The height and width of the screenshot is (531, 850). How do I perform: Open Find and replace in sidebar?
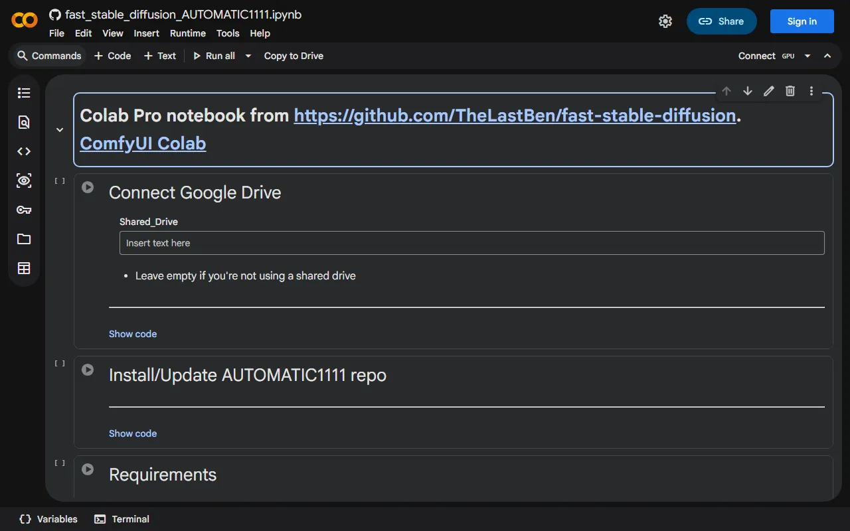[x=24, y=122]
